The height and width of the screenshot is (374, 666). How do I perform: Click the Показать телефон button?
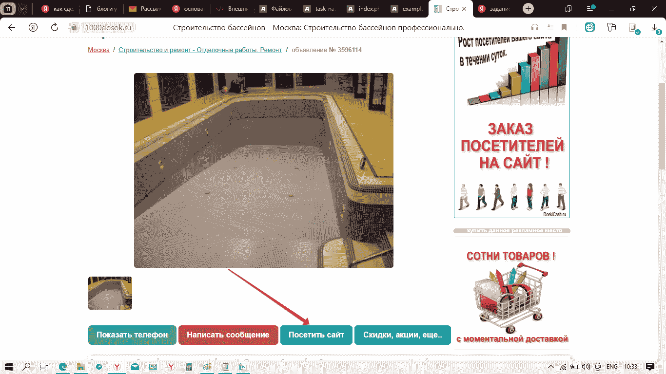pos(132,335)
